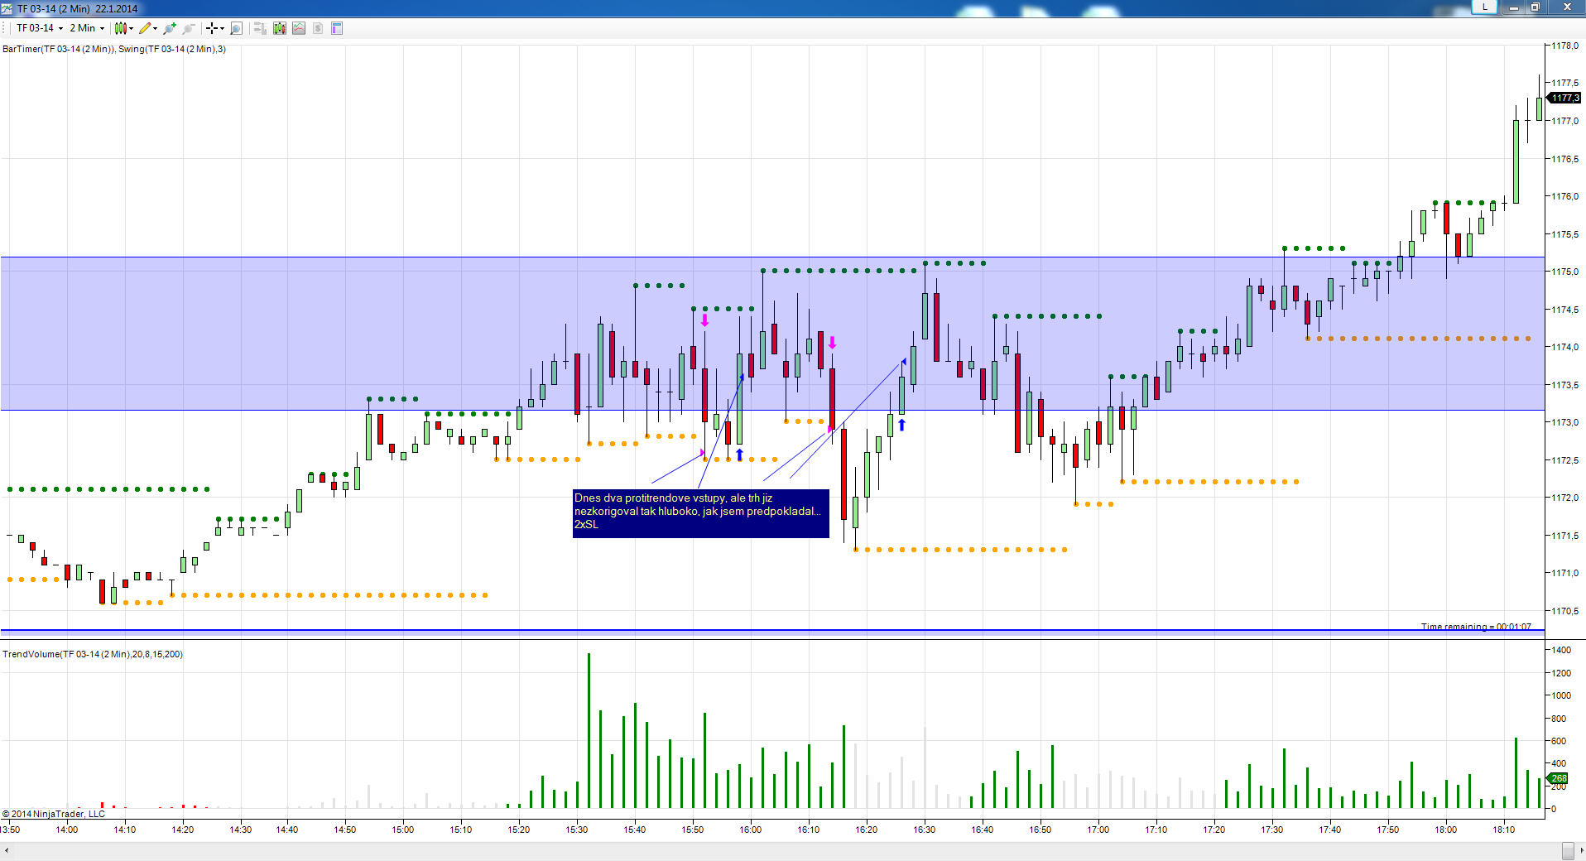Click the toolbar grip handle
This screenshot has height=861, width=1586.
tap(5, 28)
